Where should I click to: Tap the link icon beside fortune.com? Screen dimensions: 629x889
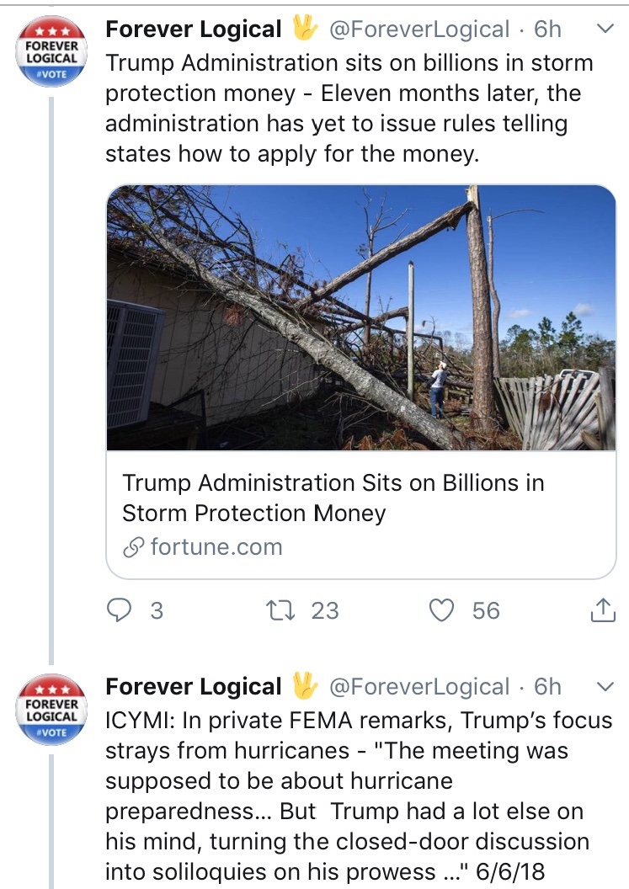[x=134, y=548]
